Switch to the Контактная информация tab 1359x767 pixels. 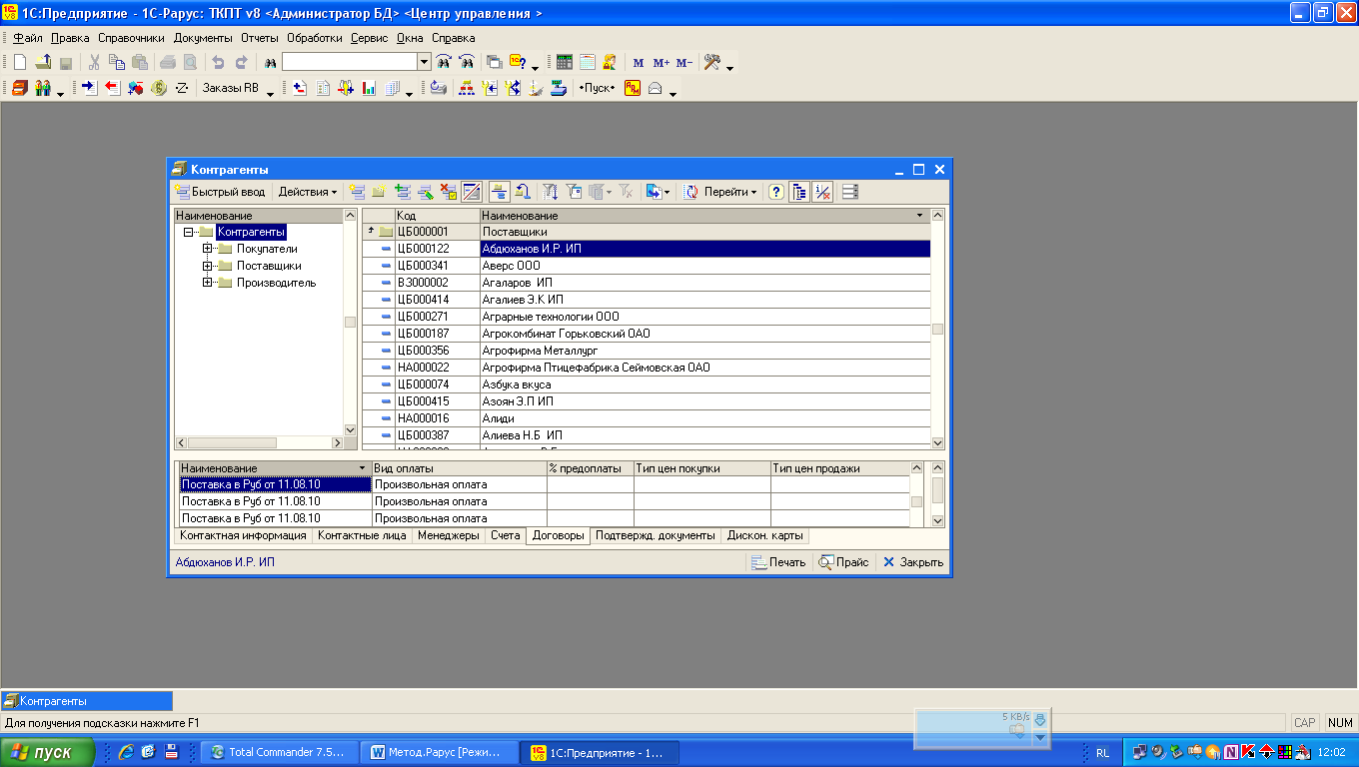point(243,536)
